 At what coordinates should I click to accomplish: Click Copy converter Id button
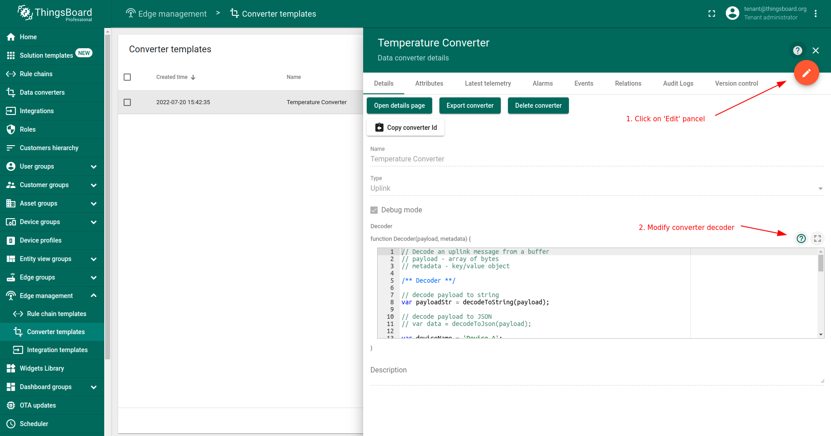406,128
